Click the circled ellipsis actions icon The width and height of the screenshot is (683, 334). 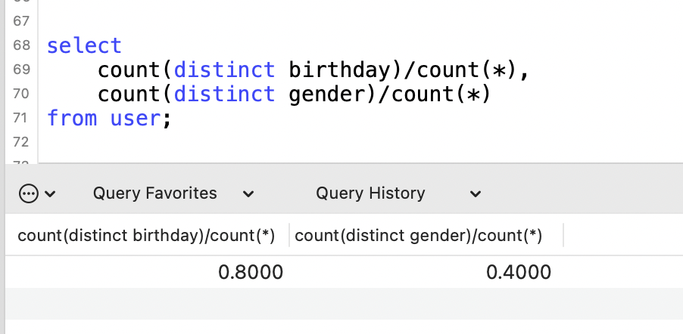click(29, 193)
